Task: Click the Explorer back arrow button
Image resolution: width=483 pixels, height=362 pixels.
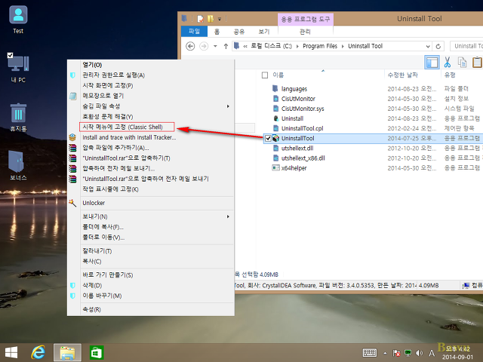Action: (x=190, y=46)
